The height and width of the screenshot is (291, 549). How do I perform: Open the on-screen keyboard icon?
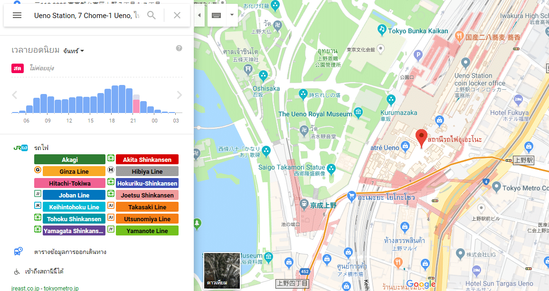[x=217, y=15]
